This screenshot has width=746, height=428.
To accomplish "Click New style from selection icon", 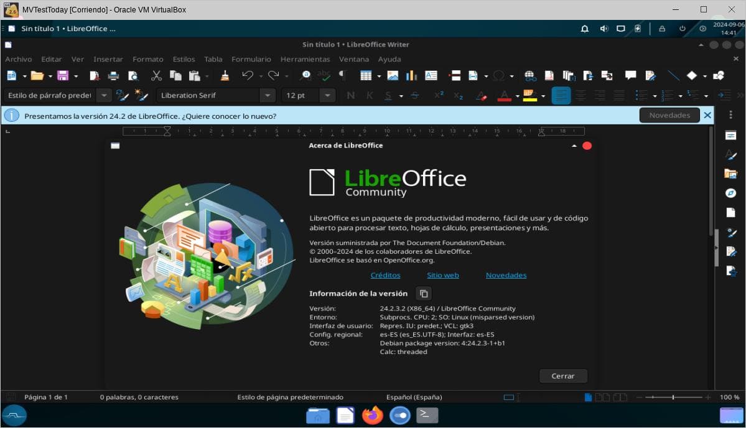I will click(141, 96).
